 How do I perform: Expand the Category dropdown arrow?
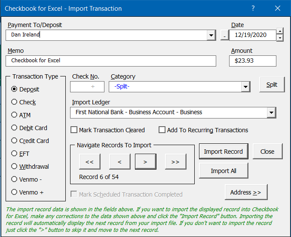[x=245, y=87]
